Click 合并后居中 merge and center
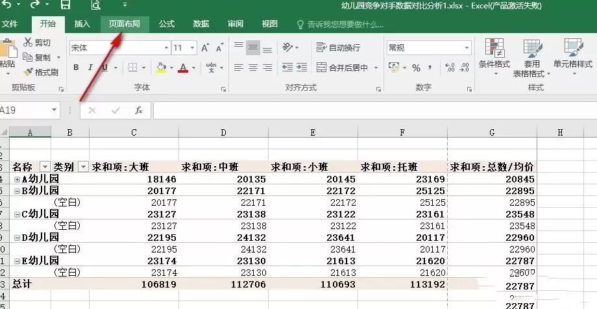Image resolution: width=597 pixels, height=309 pixels. pos(343,68)
